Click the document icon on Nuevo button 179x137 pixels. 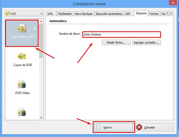tap(98, 127)
